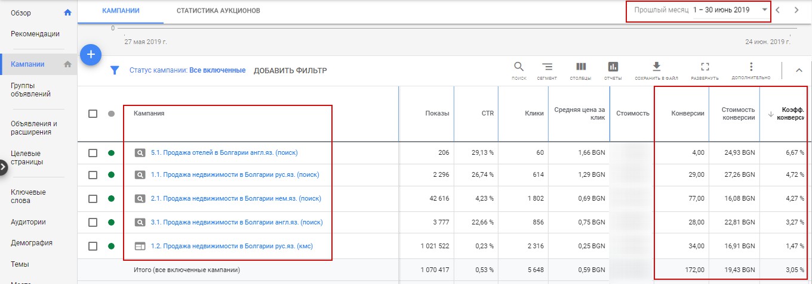Select checkbox for campaign 1.1 рус.яз. (поиск)
Screen dimensions: 812x284
pyautogui.click(x=93, y=175)
